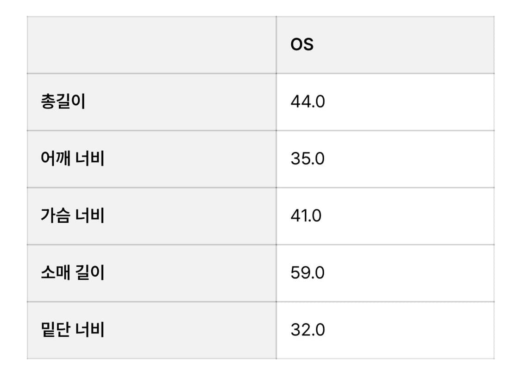
Task: Click the 41.0 chest width value
Action: click(x=306, y=216)
